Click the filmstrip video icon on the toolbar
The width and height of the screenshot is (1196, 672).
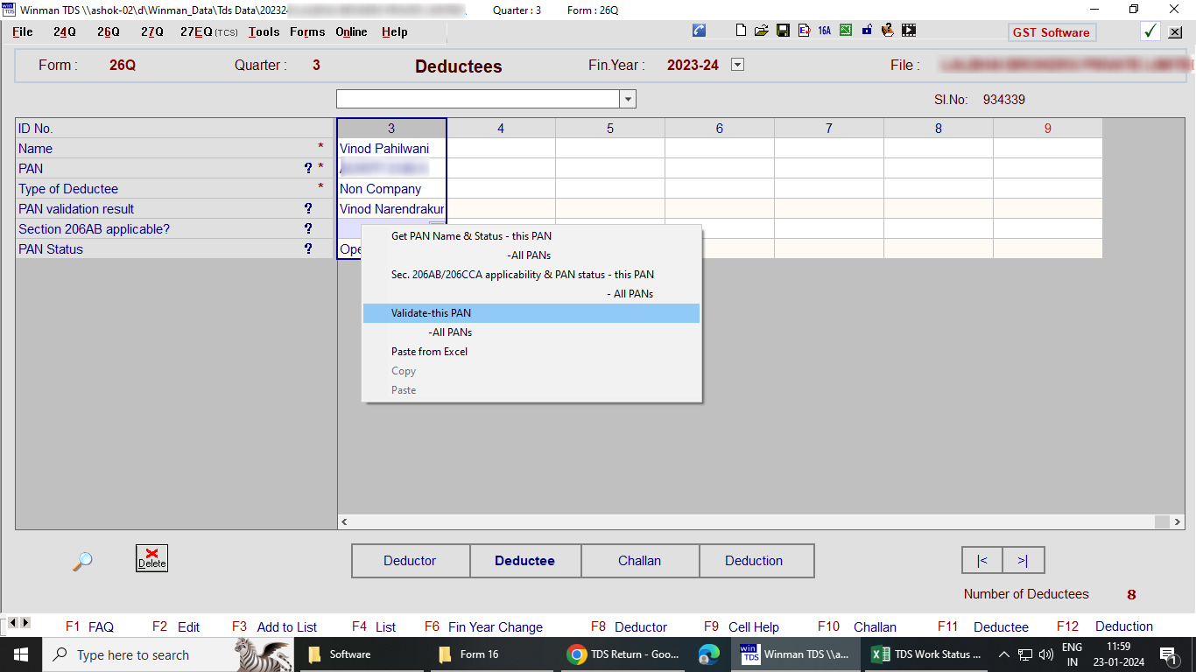pyautogui.click(x=908, y=30)
